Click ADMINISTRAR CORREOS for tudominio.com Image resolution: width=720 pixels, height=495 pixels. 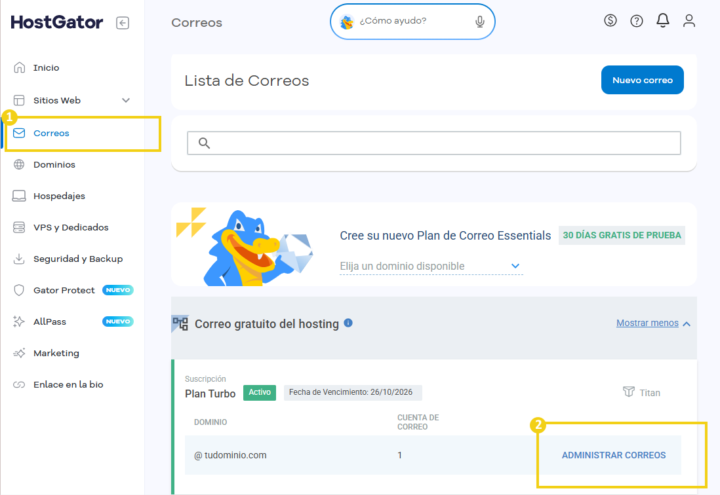pos(614,455)
